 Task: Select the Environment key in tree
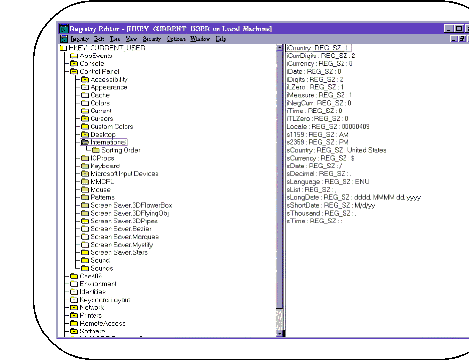point(98,284)
